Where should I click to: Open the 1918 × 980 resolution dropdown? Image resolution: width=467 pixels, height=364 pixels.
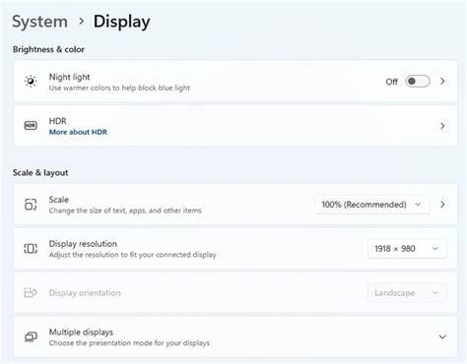407,249
